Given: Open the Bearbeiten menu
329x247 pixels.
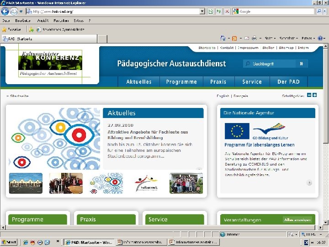Looking at the screenshot, I should pyautogui.click(x=23, y=21).
